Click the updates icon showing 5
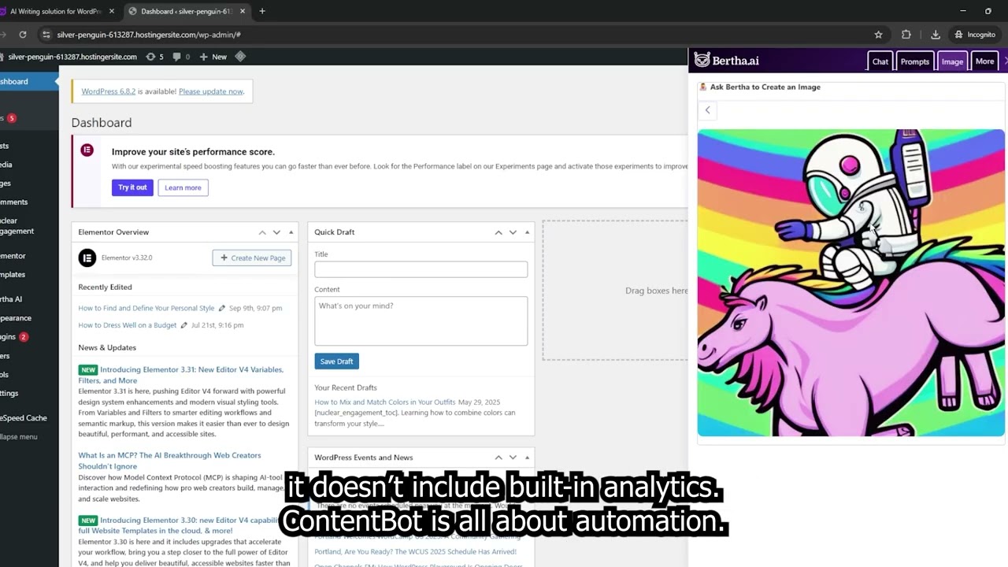 155,57
